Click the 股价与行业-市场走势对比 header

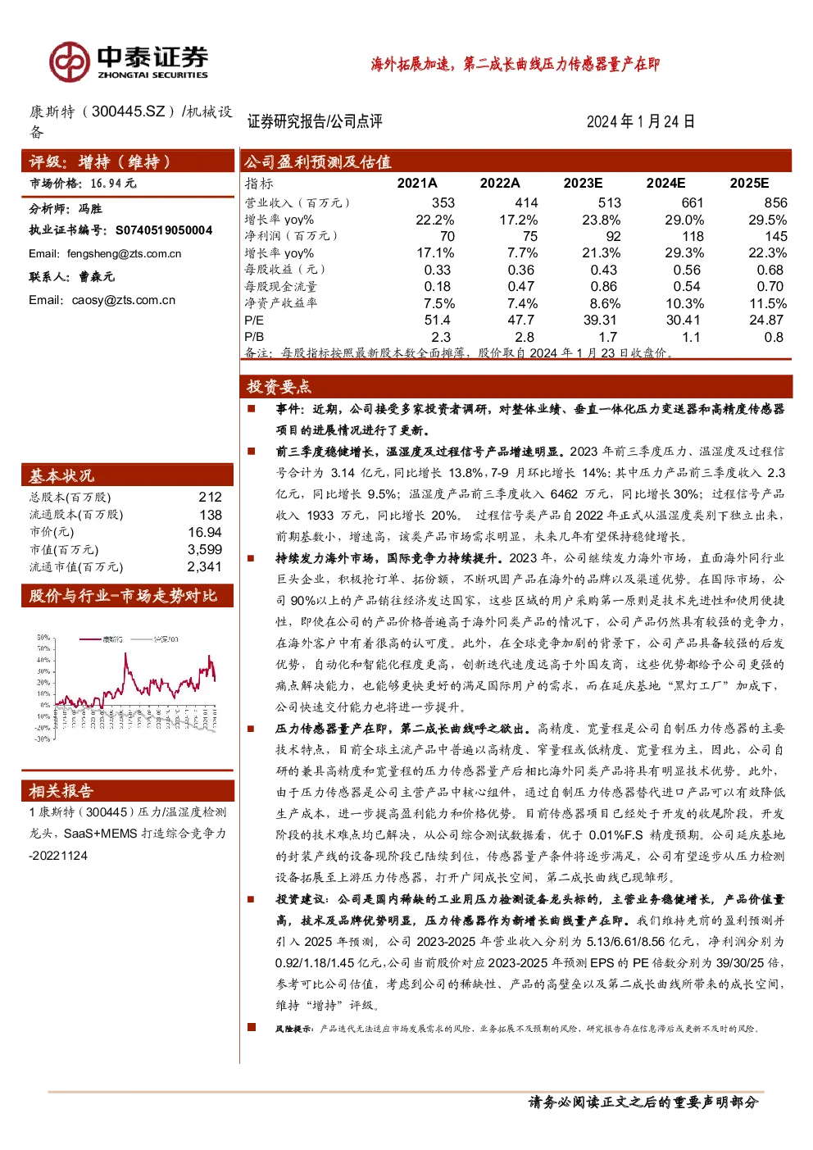(x=128, y=596)
